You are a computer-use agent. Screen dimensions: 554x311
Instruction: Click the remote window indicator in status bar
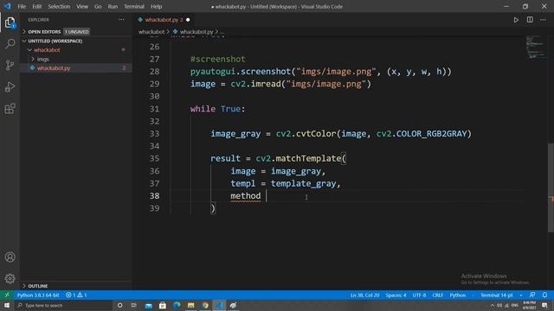tap(7, 295)
